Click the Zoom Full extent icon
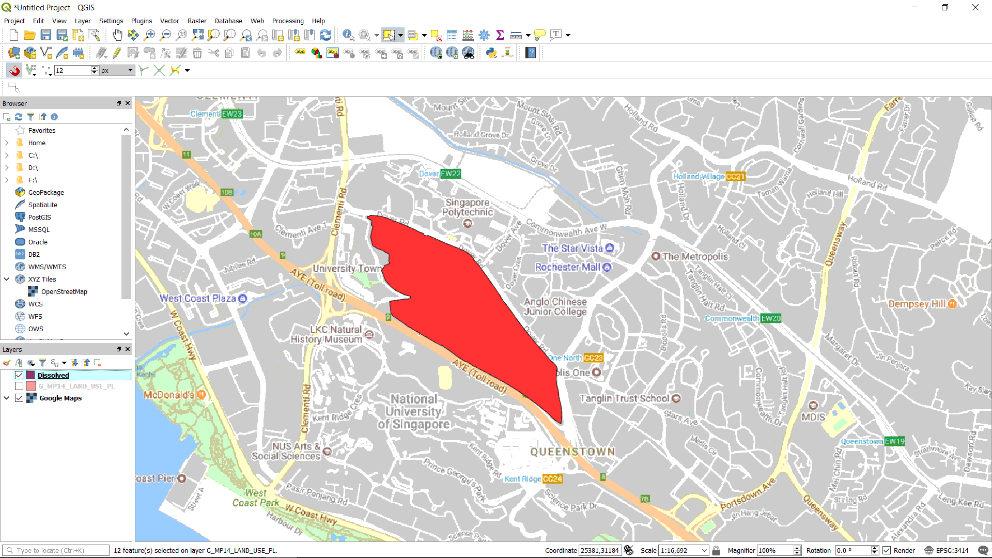 tap(197, 35)
